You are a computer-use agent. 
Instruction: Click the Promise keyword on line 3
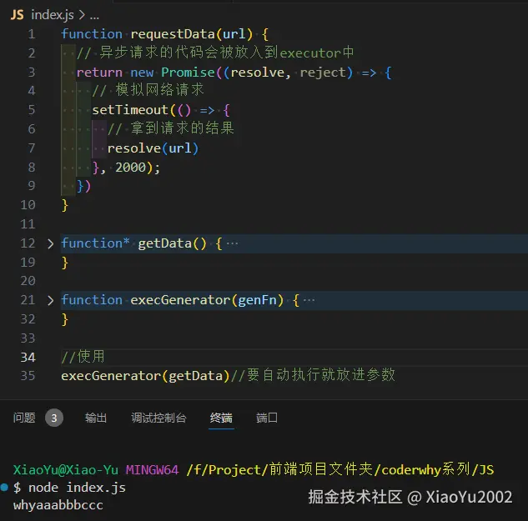coord(188,73)
